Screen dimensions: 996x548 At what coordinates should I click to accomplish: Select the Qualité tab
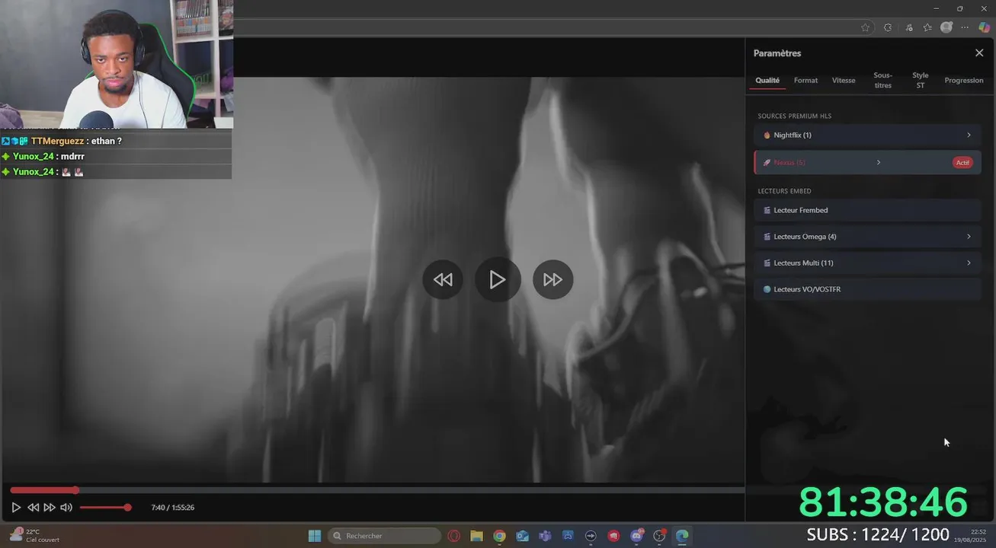(x=767, y=80)
